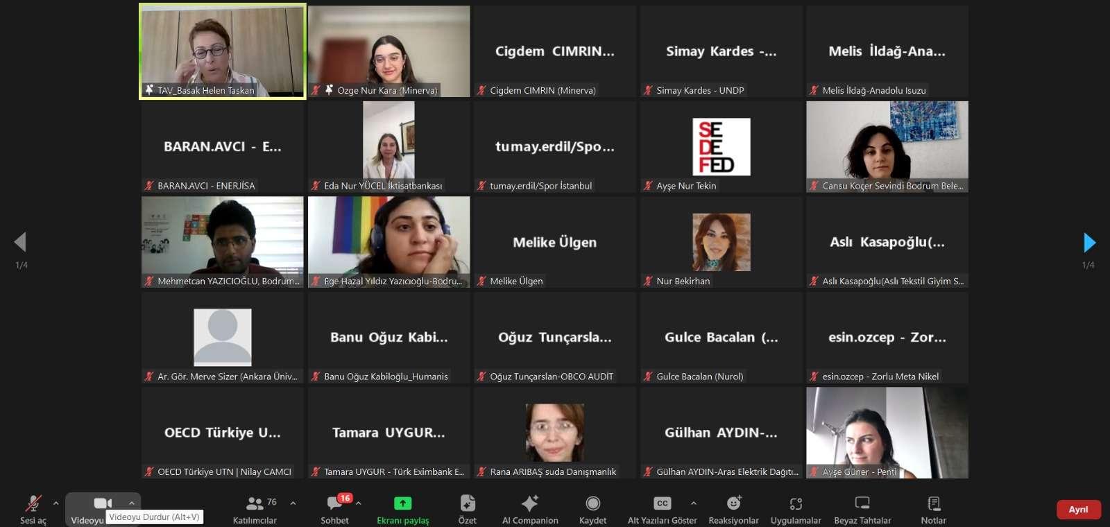
Task: Stop video using the camera button
Action: coord(102,503)
